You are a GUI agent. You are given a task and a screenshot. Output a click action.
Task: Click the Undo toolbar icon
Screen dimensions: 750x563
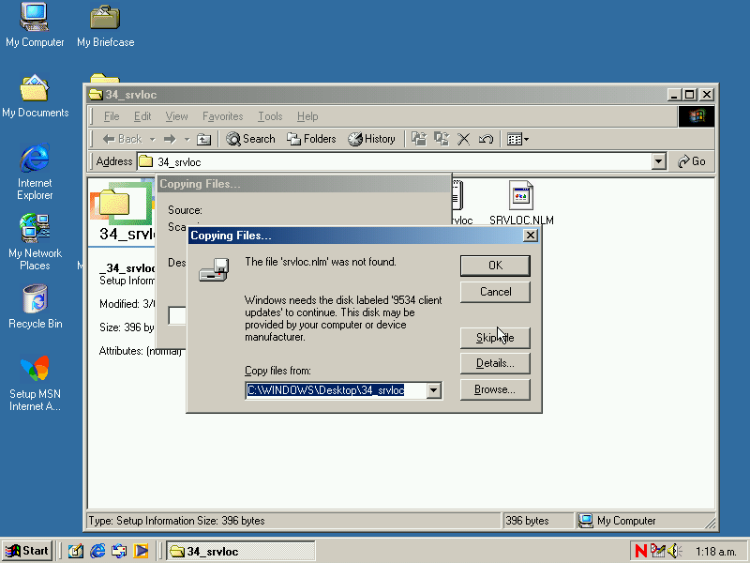pyautogui.click(x=486, y=139)
